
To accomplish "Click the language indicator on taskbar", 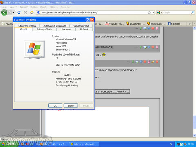I will [171, 144].
